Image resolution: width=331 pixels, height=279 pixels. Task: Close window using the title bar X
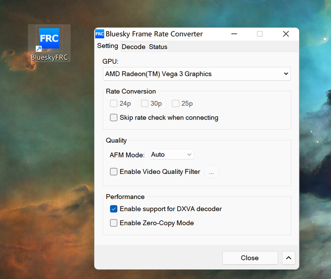coord(286,34)
